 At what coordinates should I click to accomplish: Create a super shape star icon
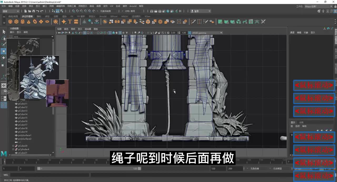point(64,22)
